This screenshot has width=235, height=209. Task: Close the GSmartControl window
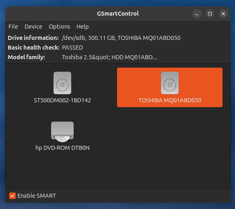click(x=223, y=14)
